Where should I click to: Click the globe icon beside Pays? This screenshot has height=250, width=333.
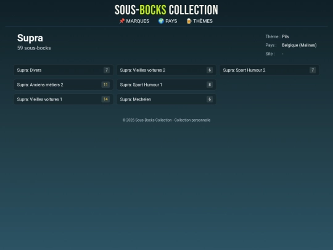161,21
